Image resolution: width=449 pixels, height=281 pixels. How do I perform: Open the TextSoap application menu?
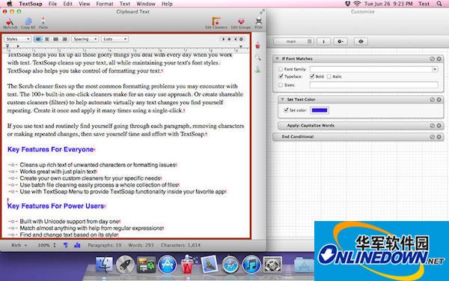pyautogui.click(x=31, y=4)
